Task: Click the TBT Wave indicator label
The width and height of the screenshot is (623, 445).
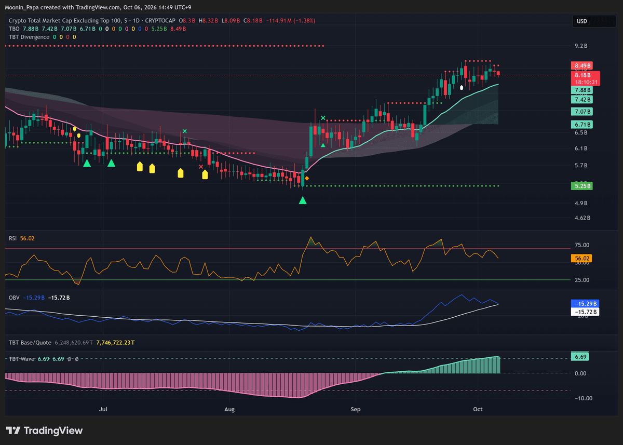Action: pos(22,359)
